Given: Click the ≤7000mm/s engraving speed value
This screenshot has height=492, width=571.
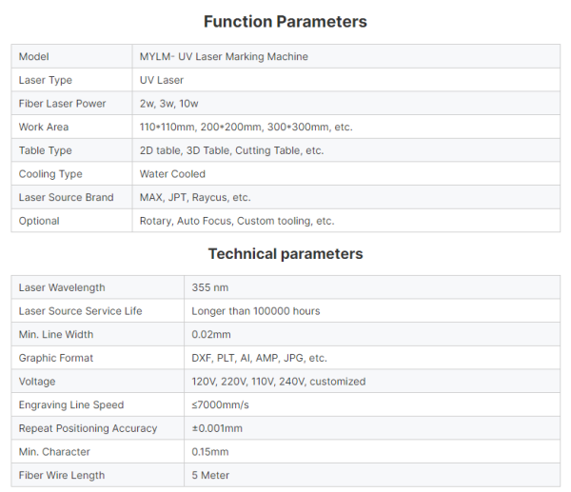Looking at the screenshot, I should pyautogui.click(x=221, y=404).
